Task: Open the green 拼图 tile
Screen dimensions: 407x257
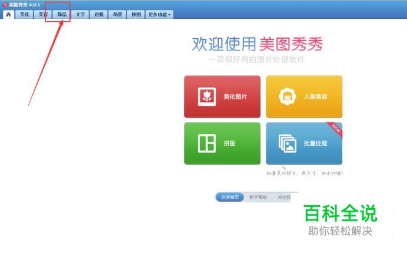Action: click(x=222, y=143)
